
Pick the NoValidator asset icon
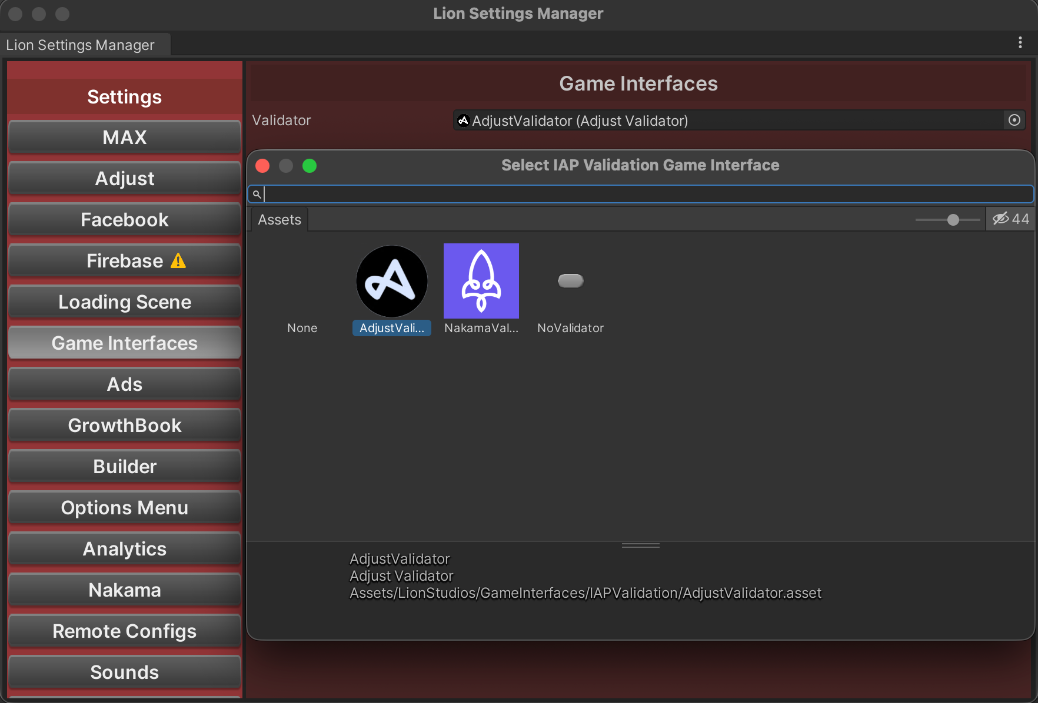point(570,281)
